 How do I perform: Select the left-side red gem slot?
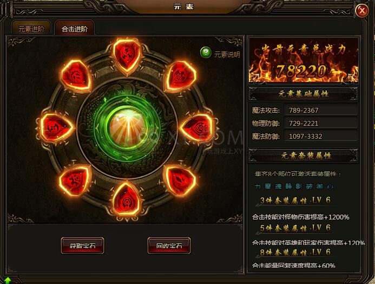point(57,128)
